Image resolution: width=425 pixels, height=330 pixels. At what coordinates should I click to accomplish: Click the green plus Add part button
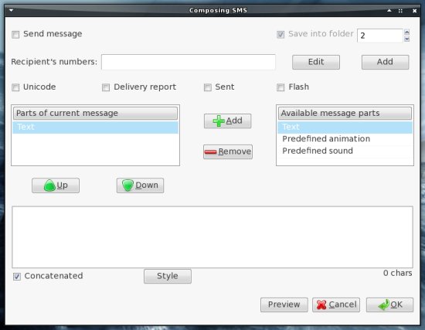(227, 121)
